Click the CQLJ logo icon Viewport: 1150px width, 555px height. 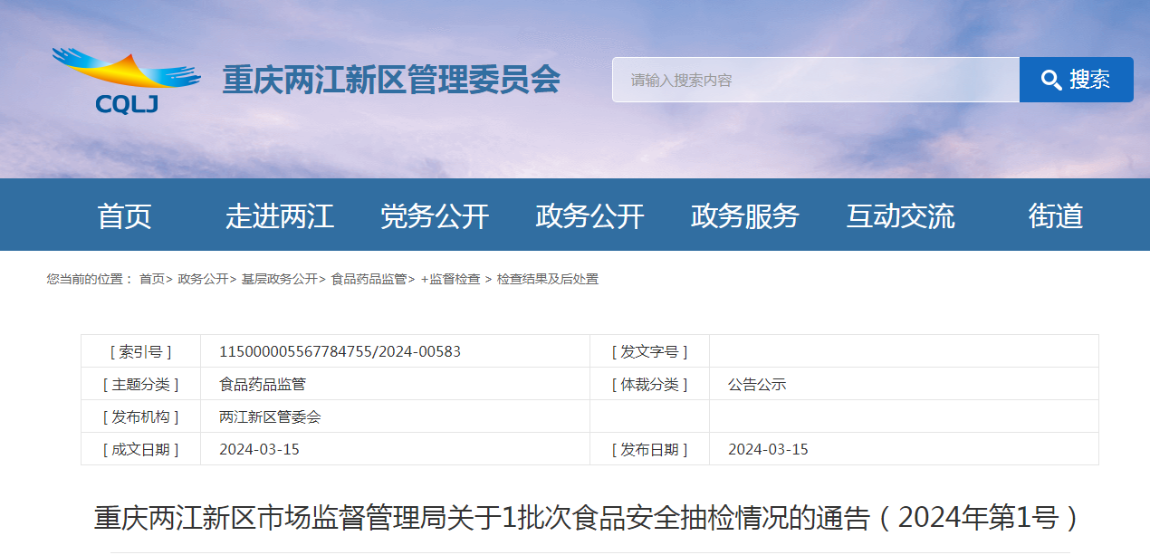(x=126, y=81)
